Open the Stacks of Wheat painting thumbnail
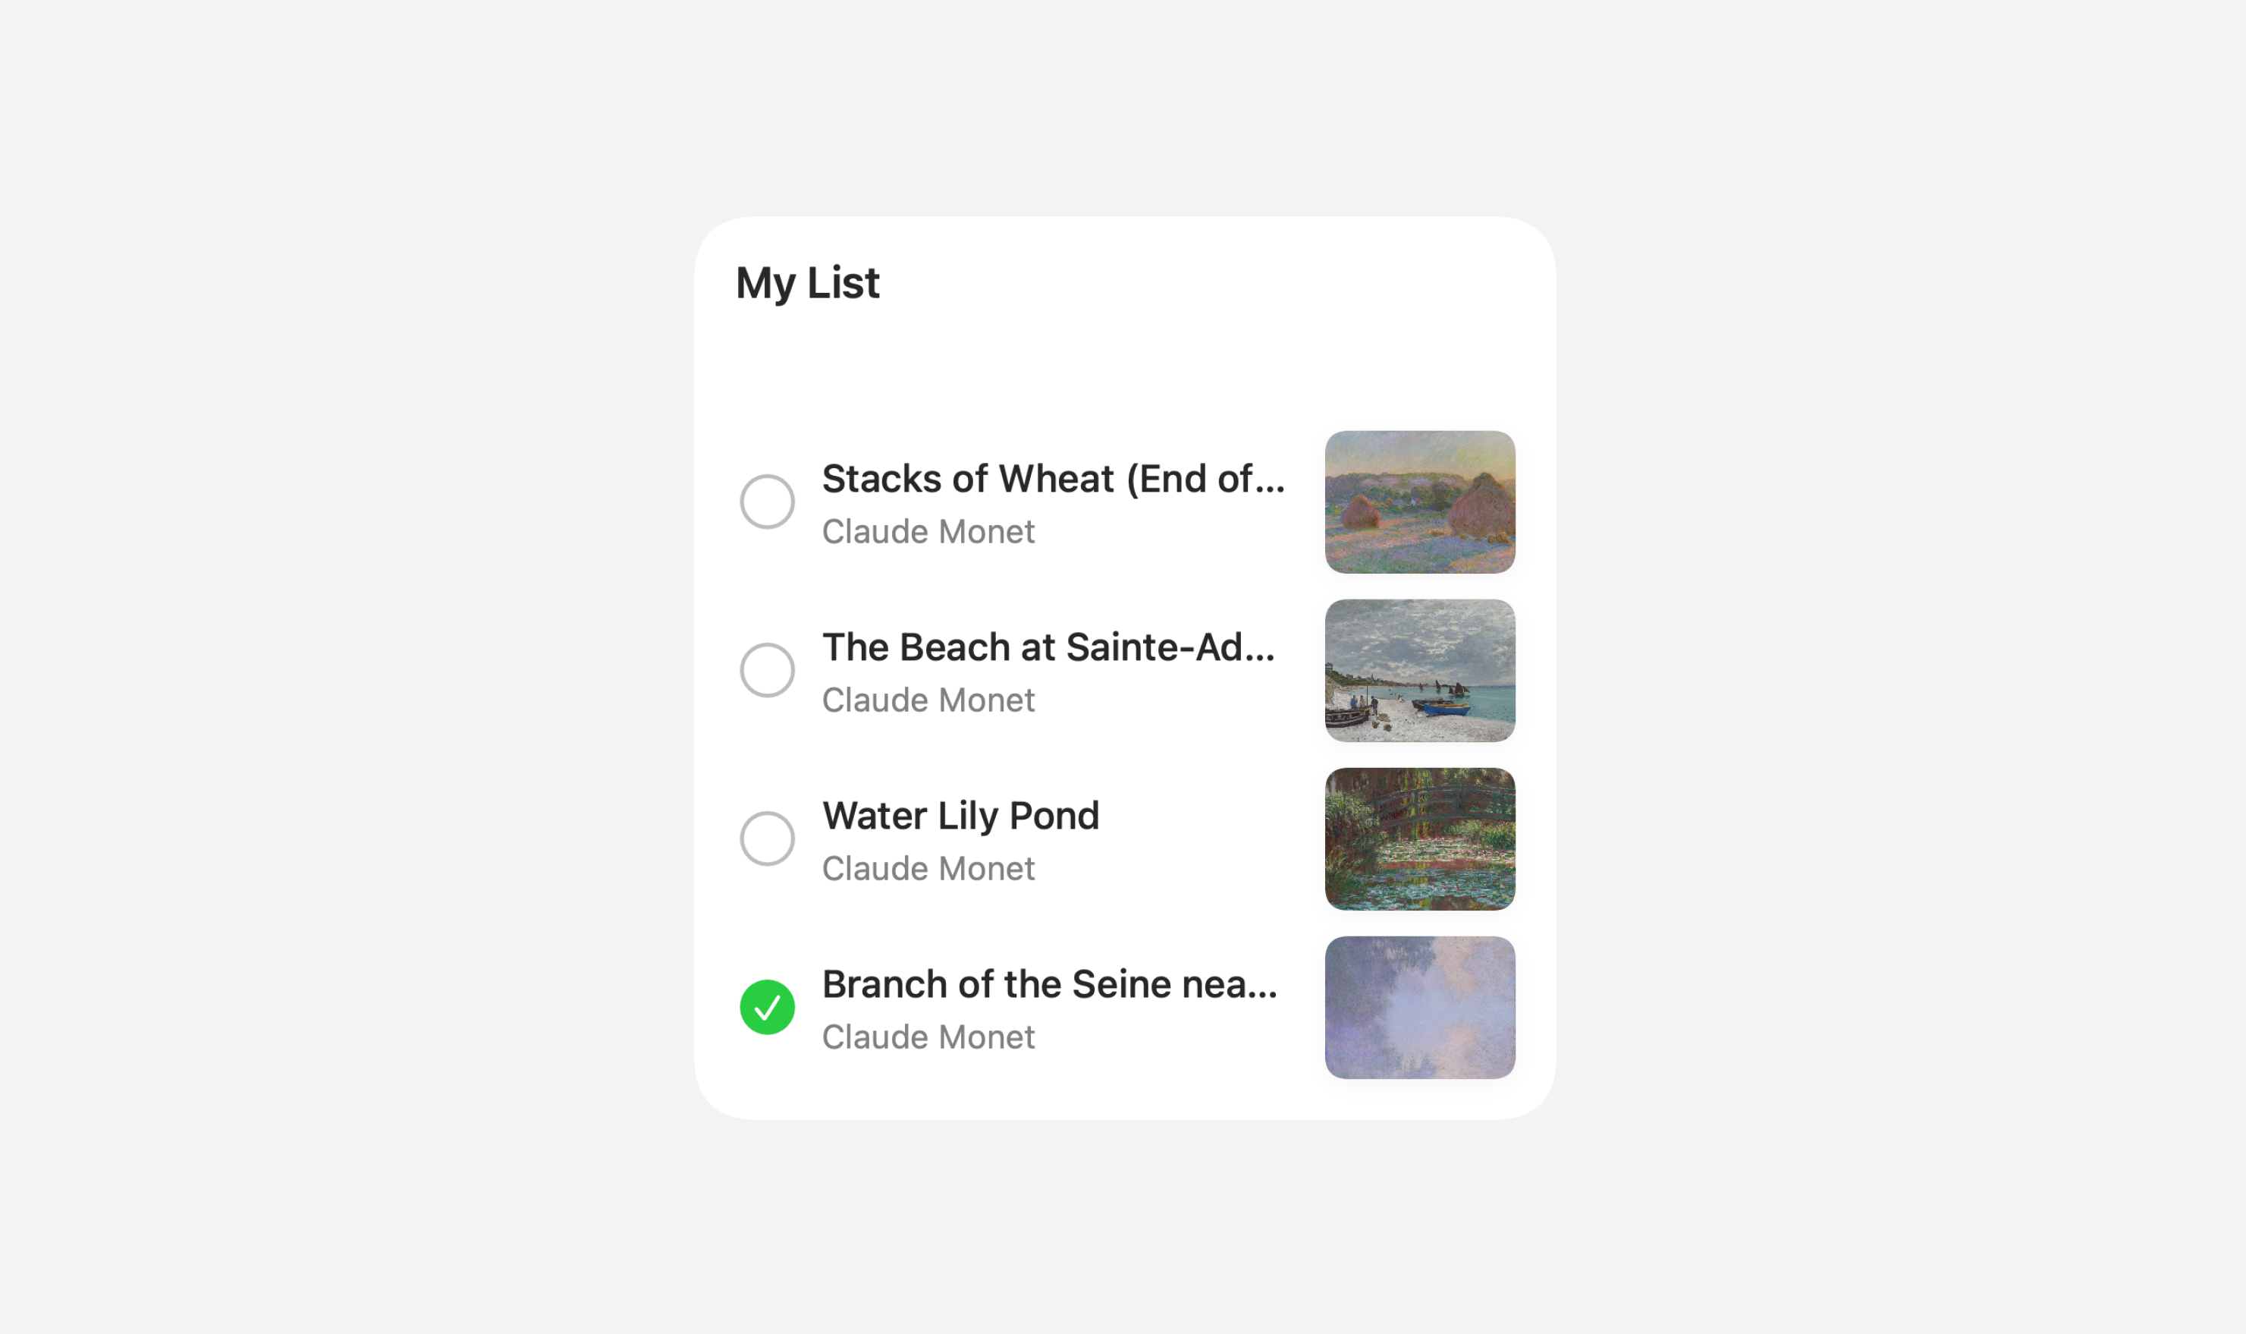Image resolution: width=2246 pixels, height=1334 pixels. (1419, 502)
